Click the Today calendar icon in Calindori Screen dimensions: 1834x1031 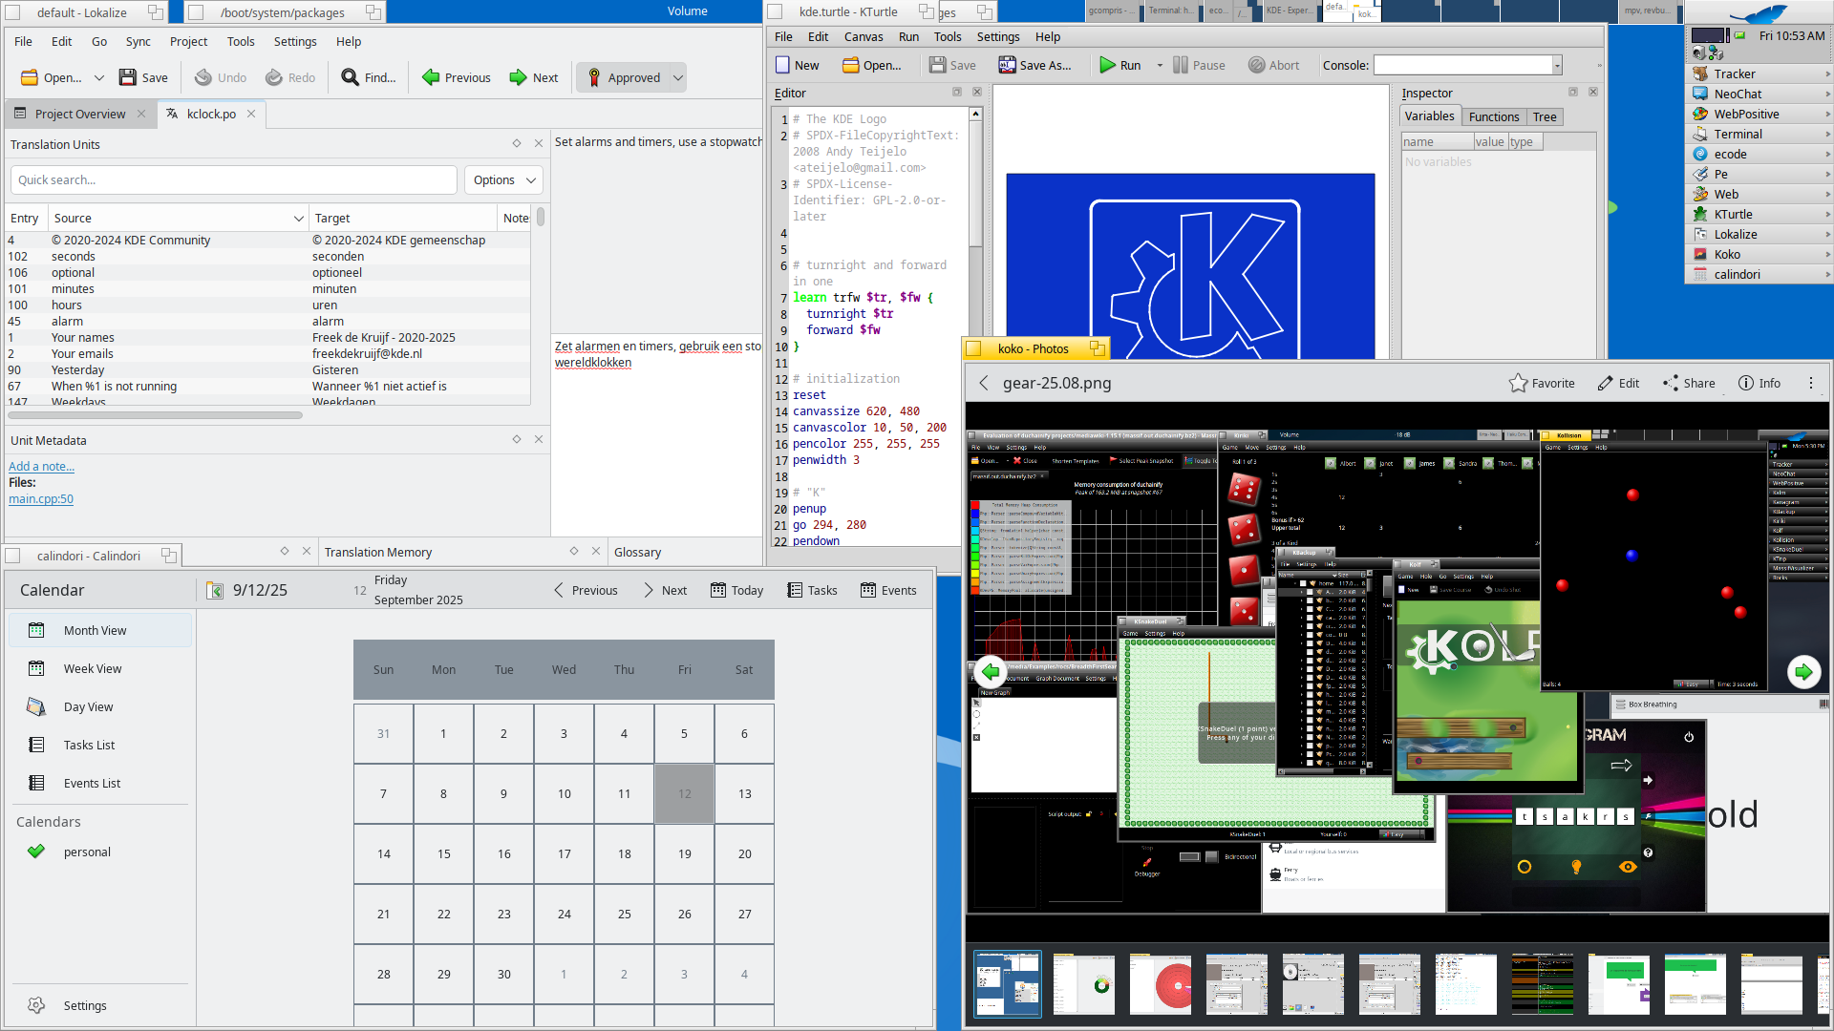(718, 590)
